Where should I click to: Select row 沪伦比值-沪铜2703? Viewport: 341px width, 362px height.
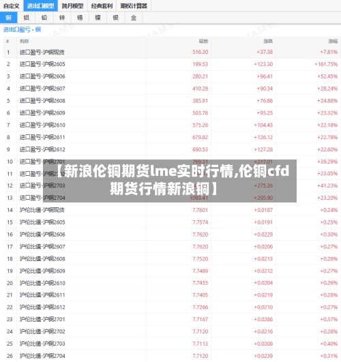click(172, 344)
